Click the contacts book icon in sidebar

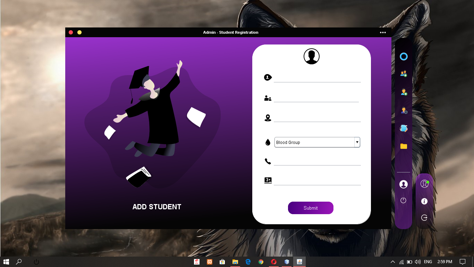tap(403, 128)
